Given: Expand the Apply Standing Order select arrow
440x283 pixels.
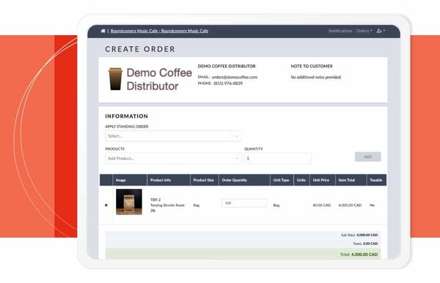Looking at the screenshot, I should click(x=237, y=136).
